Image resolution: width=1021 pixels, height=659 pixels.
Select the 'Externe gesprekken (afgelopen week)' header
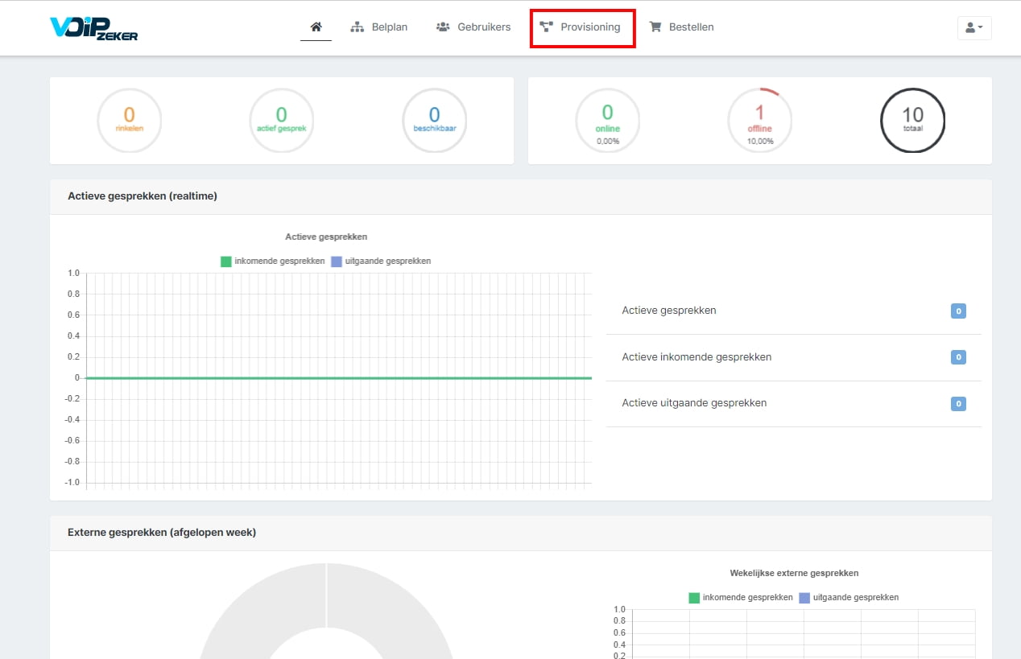(x=521, y=533)
